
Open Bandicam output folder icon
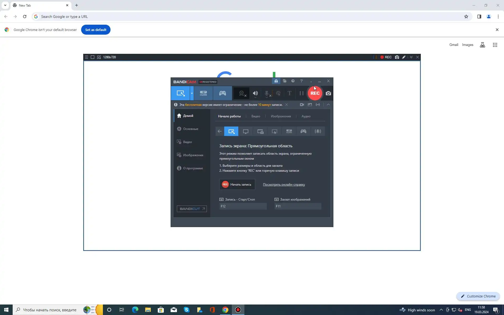pos(285,81)
